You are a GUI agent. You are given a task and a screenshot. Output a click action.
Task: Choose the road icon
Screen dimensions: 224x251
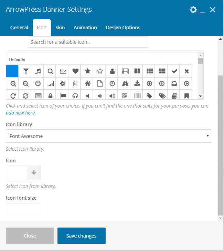click(x=125, y=83)
